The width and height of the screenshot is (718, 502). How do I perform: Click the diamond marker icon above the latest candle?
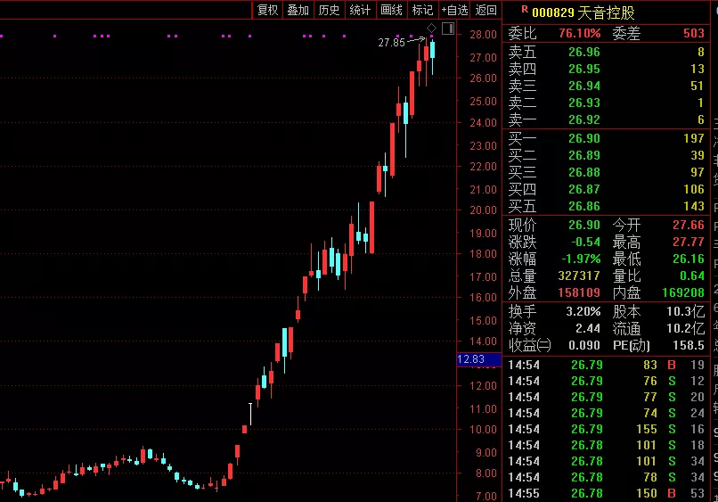point(432,29)
